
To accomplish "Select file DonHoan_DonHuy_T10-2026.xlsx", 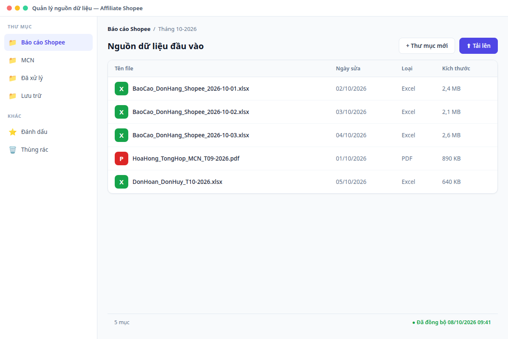I will tap(303, 182).
